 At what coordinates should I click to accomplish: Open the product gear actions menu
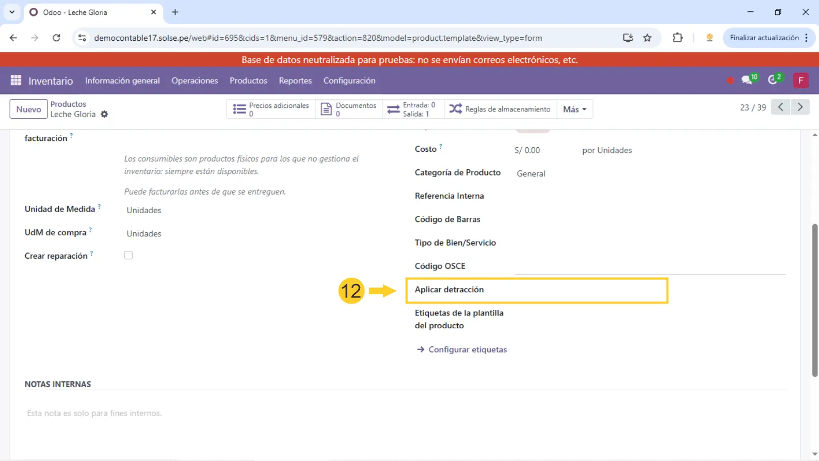[x=104, y=114]
